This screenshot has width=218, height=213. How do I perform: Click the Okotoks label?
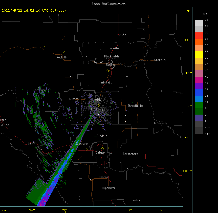[x=104, y=177]
